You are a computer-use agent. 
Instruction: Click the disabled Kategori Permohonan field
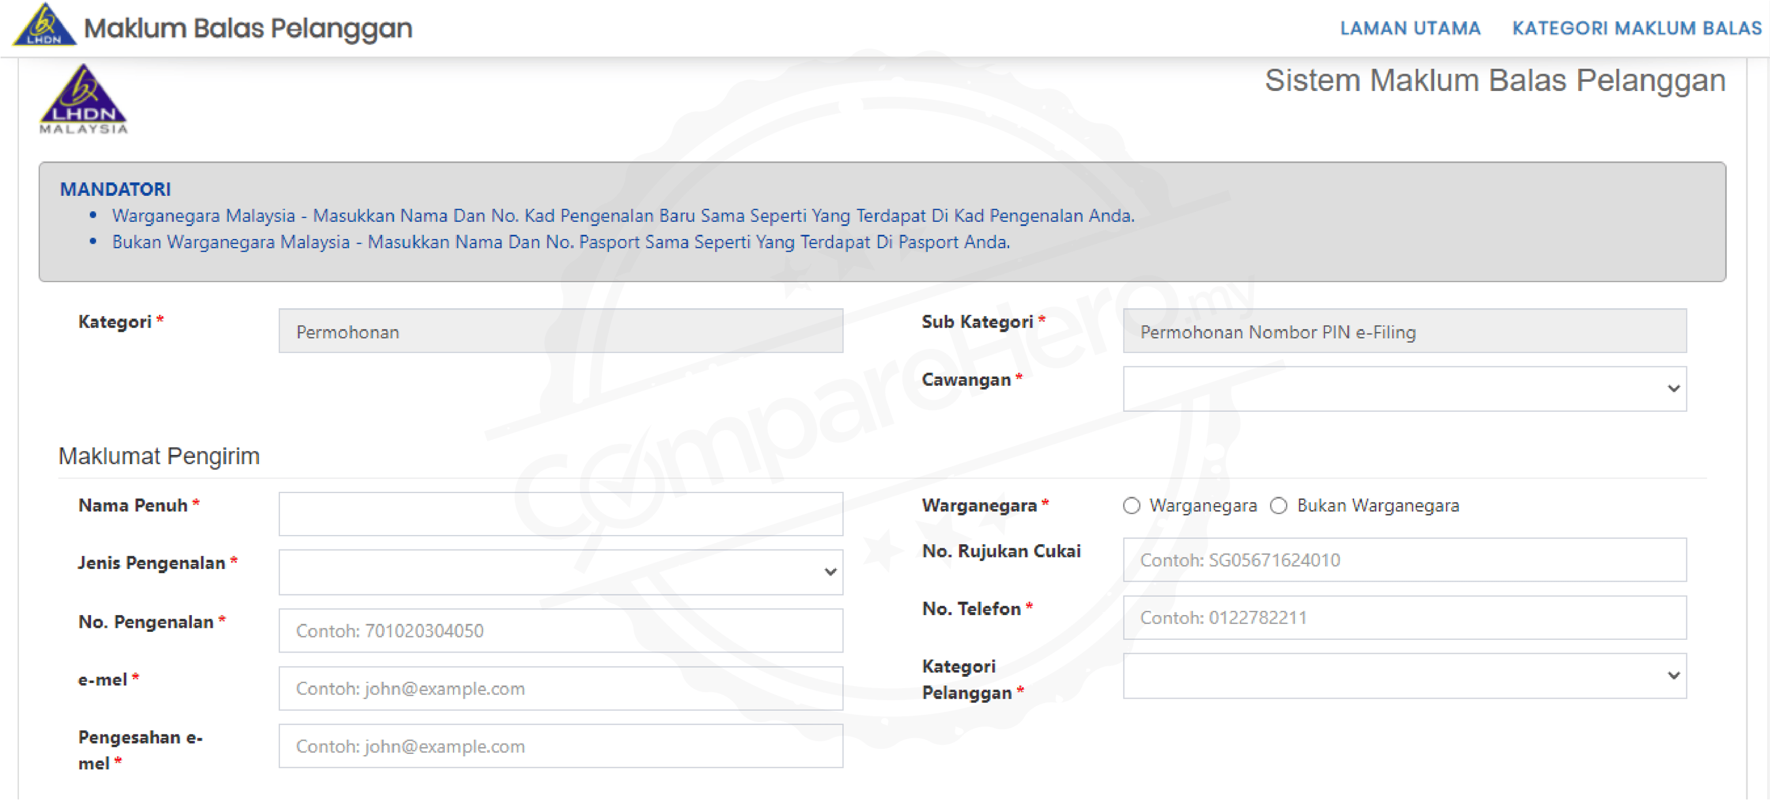[560, 331]
